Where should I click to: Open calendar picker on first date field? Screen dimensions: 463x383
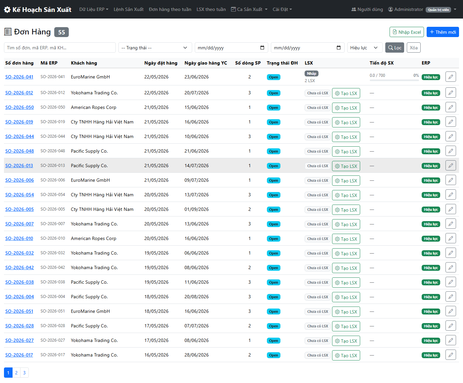[262, 48]
